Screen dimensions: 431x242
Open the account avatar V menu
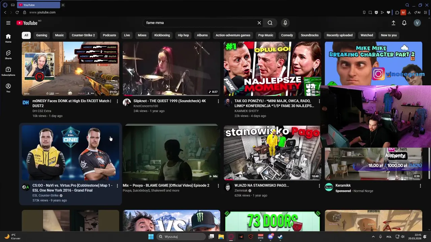417,23
